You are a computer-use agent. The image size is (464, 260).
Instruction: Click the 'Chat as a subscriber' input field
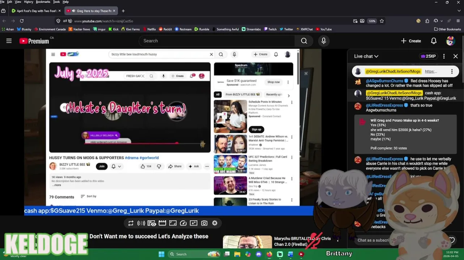[374, 240]
